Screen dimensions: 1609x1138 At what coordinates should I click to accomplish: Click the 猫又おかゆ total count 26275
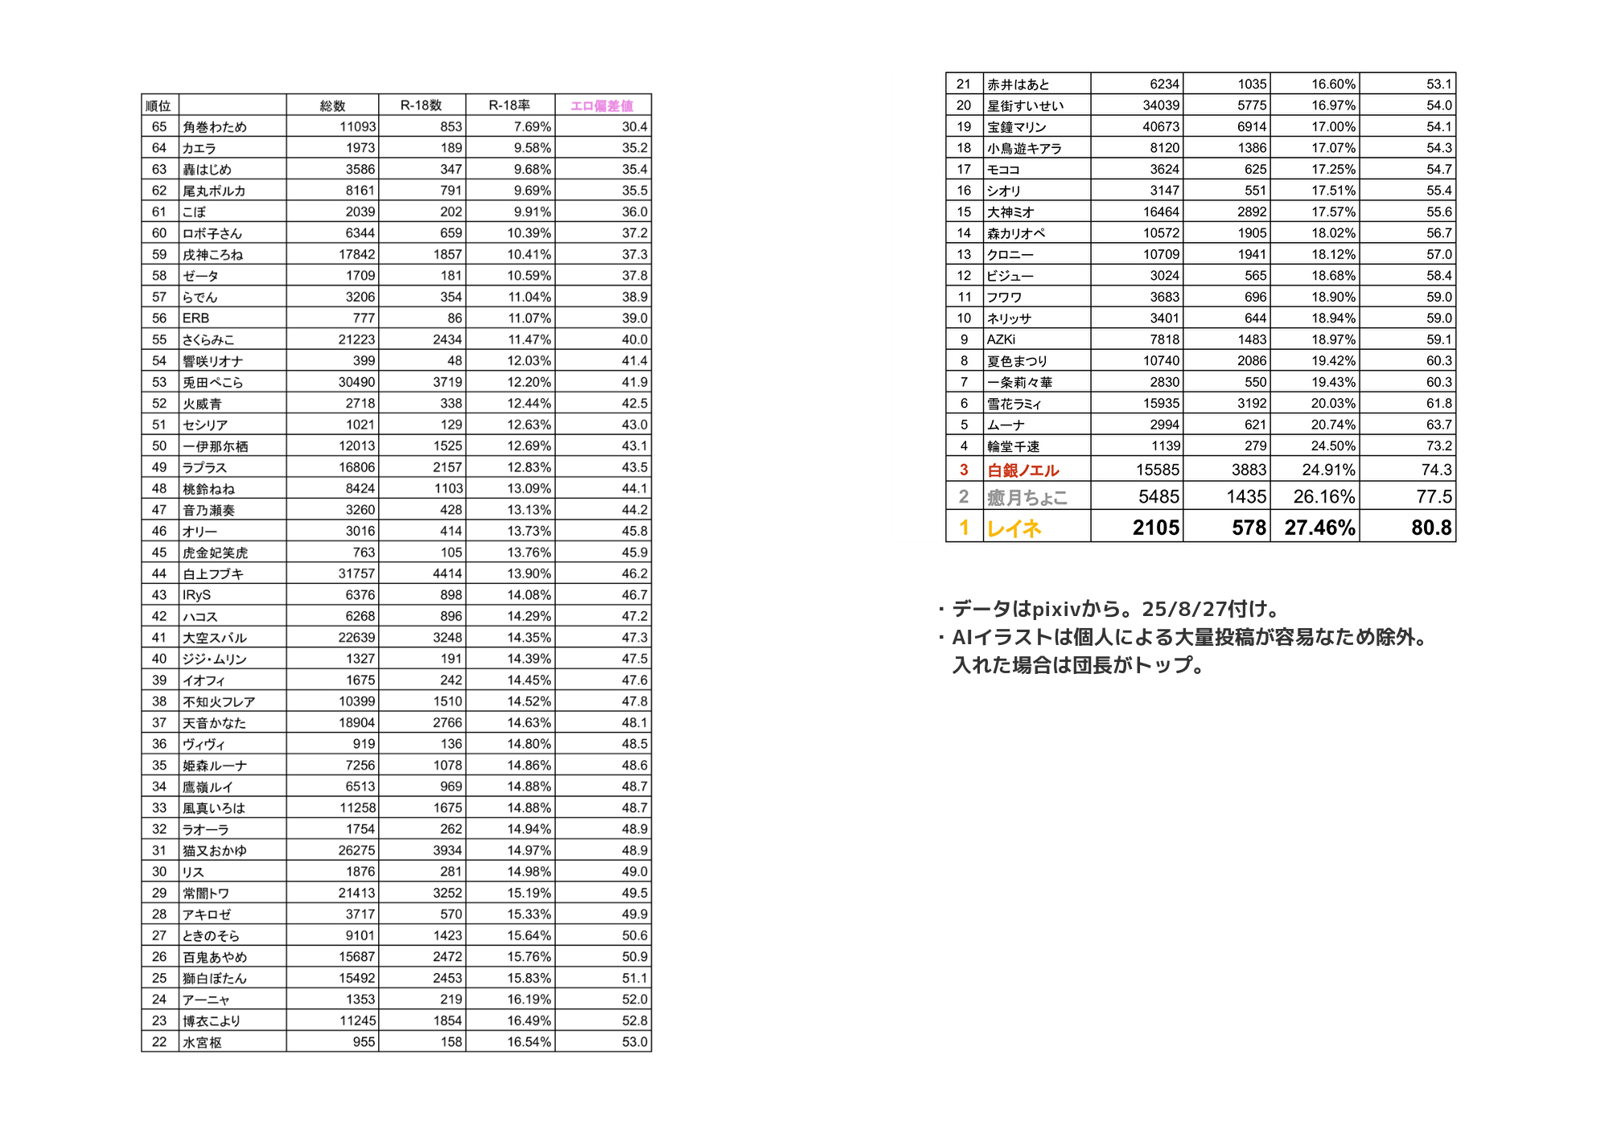(x=356, y=851)
